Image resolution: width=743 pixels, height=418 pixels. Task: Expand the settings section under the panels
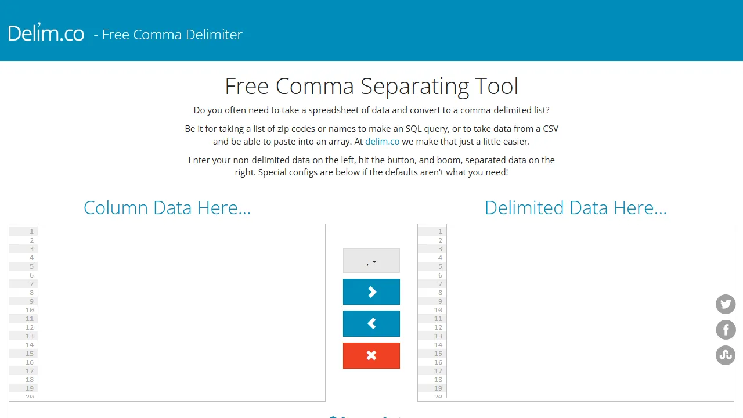[x=371, y=416]
